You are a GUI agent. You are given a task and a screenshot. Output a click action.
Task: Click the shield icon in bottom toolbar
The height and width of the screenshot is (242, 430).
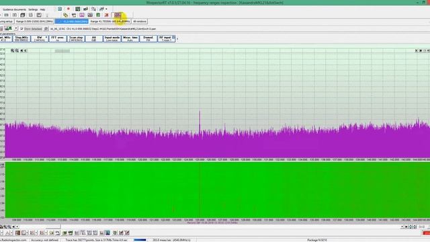[115, 233]
